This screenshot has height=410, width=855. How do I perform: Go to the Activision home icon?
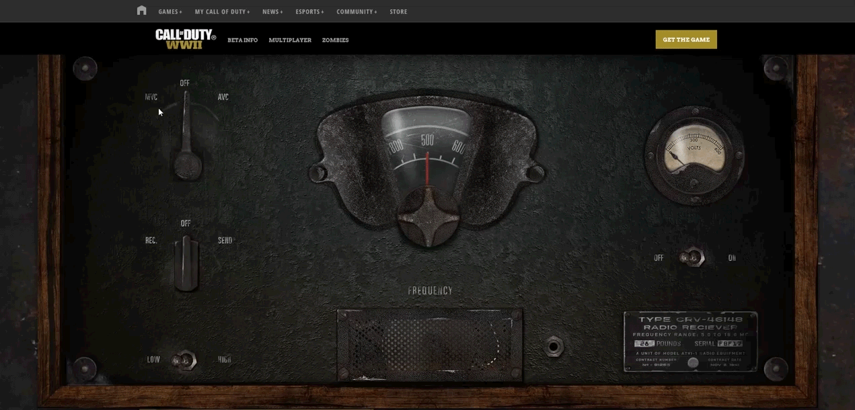[x=141, y=11]
